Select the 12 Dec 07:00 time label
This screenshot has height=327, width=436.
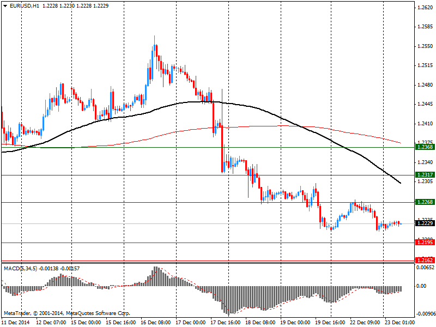(51, 323)
